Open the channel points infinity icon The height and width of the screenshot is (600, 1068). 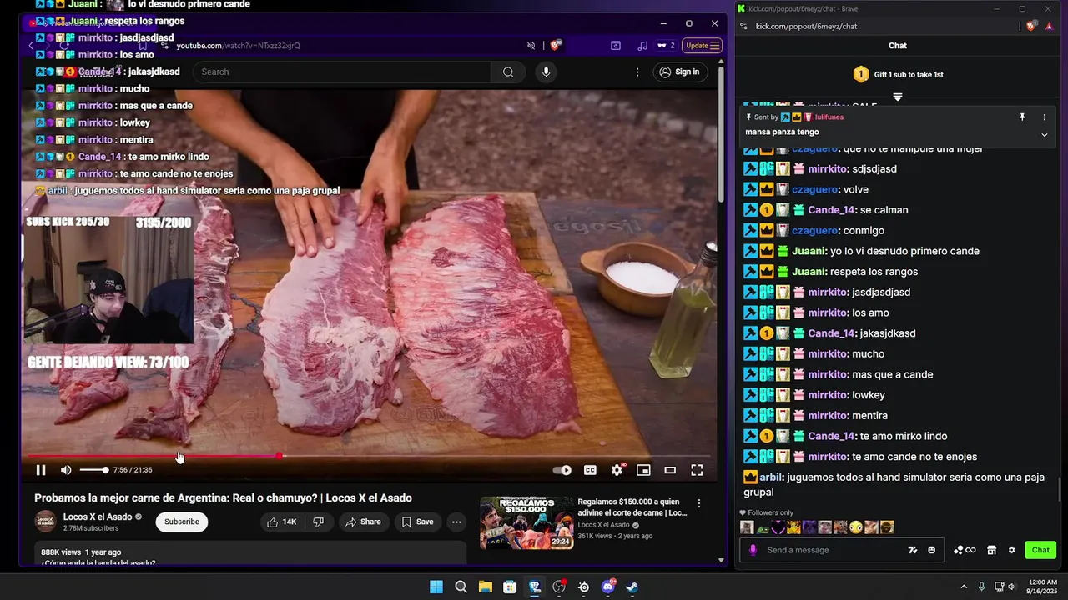(965, 550)
